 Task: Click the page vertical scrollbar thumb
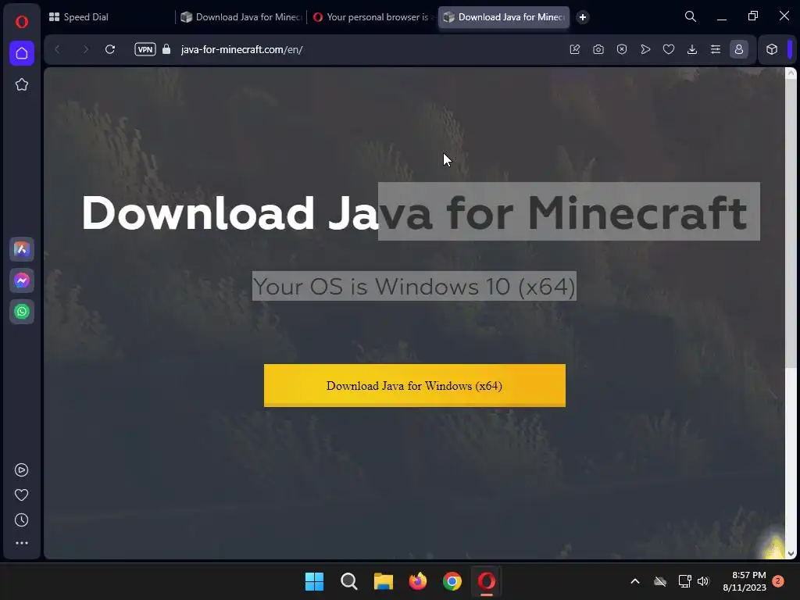(791, 223)
